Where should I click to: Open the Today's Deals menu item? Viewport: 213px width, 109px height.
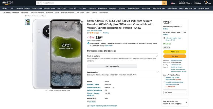(37, 8)
